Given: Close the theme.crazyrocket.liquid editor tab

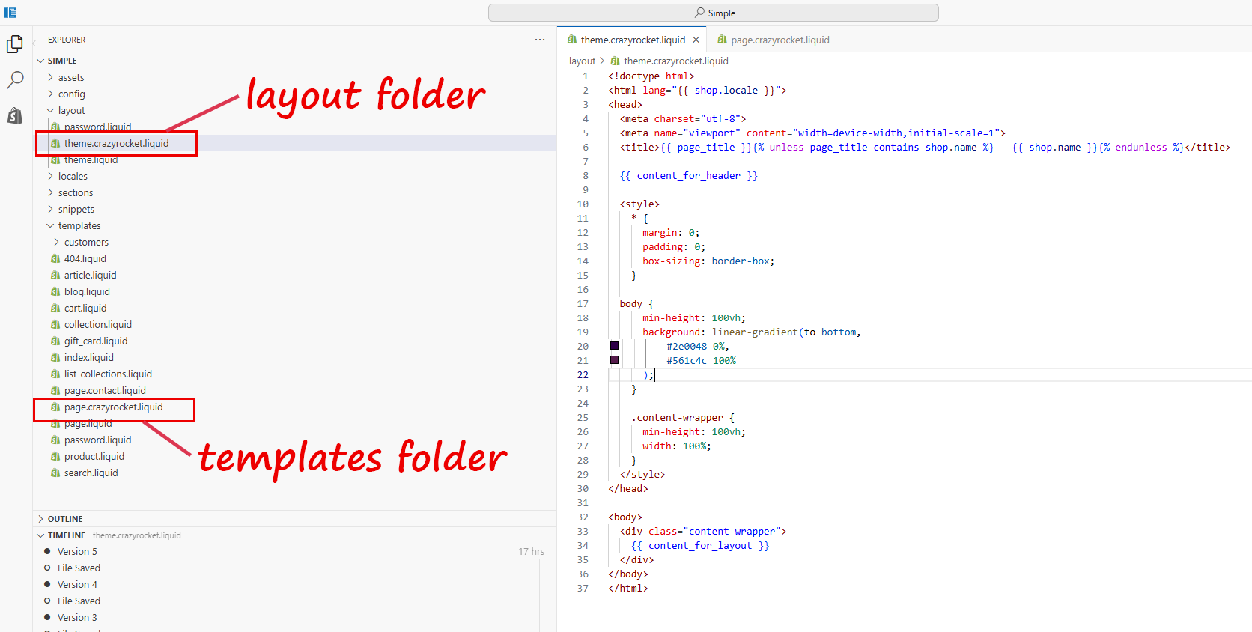Looking at the screenshot, I should click(696, 40).
